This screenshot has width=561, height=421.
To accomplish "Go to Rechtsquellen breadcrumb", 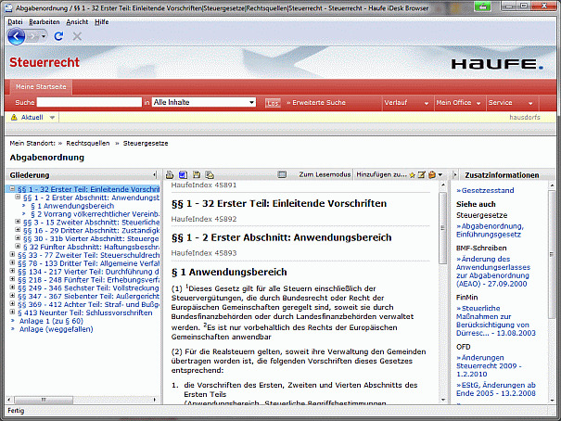I will pyautogui.click(x=88, y=143).
